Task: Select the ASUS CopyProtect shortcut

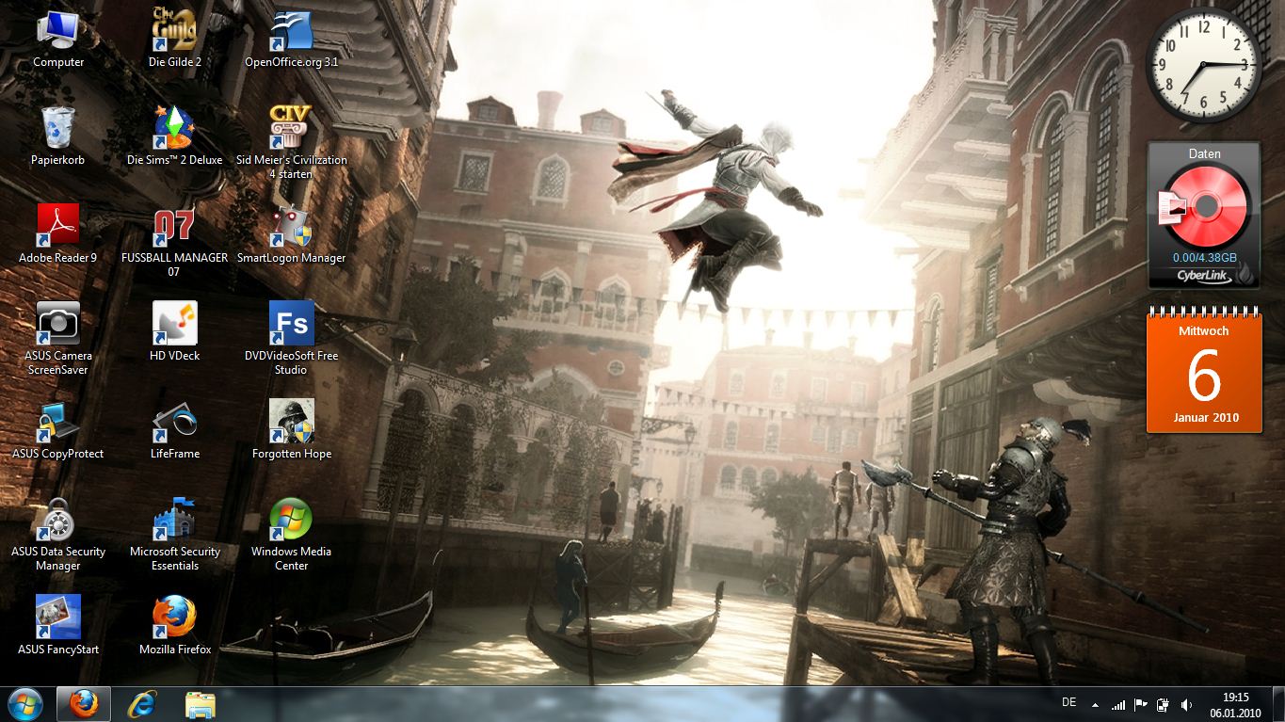Action: click(x=58, y=430)
